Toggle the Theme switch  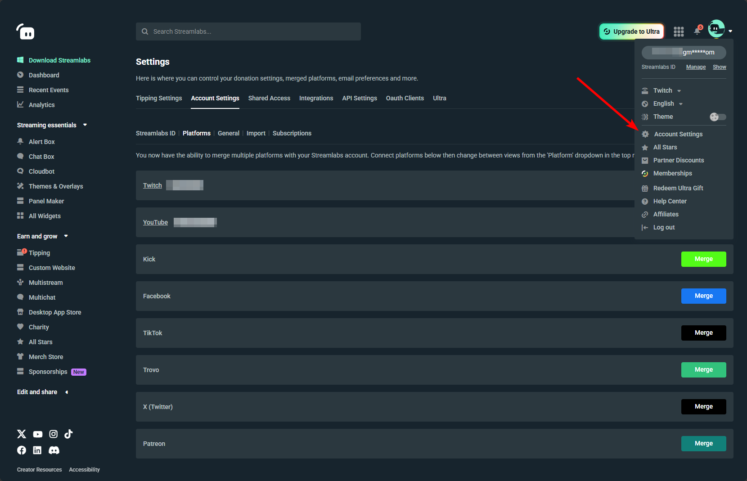(718, 117)
